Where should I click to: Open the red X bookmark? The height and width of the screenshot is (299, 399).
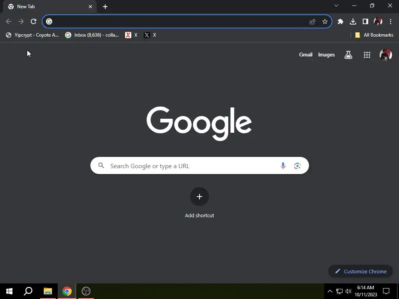point(131,35)
